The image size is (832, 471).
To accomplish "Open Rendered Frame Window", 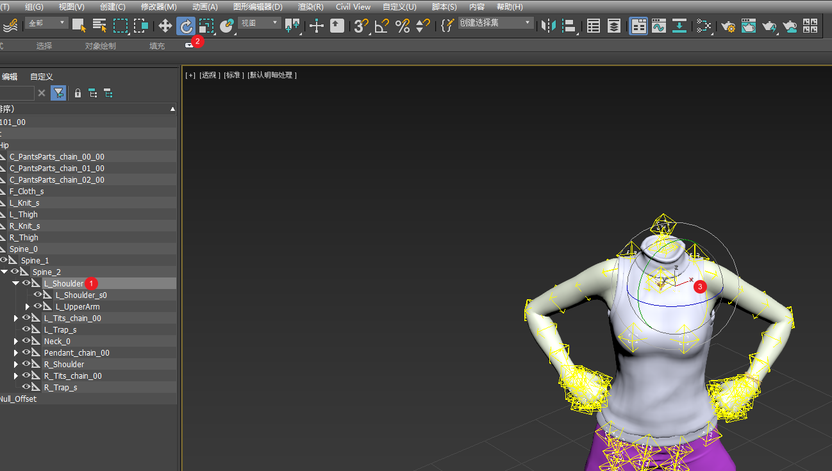I will tap(749, 26).
